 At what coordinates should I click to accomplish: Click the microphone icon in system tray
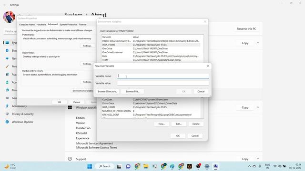(x=260, y=166)
